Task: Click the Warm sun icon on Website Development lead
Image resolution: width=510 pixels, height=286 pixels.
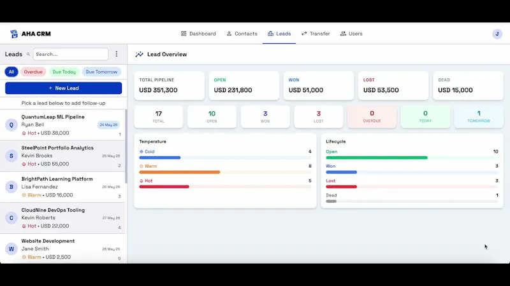Action: (x=24, y=257)
